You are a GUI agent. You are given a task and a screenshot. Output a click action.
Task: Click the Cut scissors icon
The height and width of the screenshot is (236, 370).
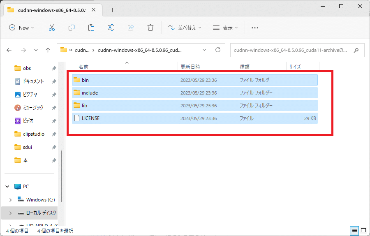click(52, 28)
